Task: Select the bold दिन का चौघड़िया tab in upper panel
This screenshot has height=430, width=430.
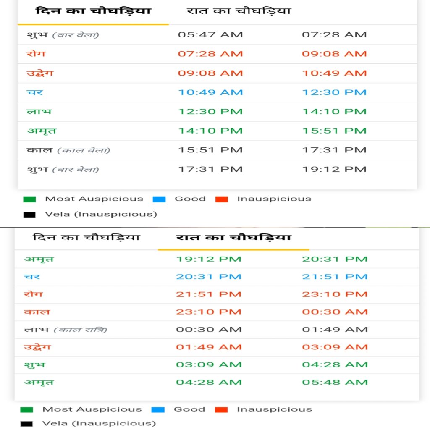Action: tap(93, 11)
